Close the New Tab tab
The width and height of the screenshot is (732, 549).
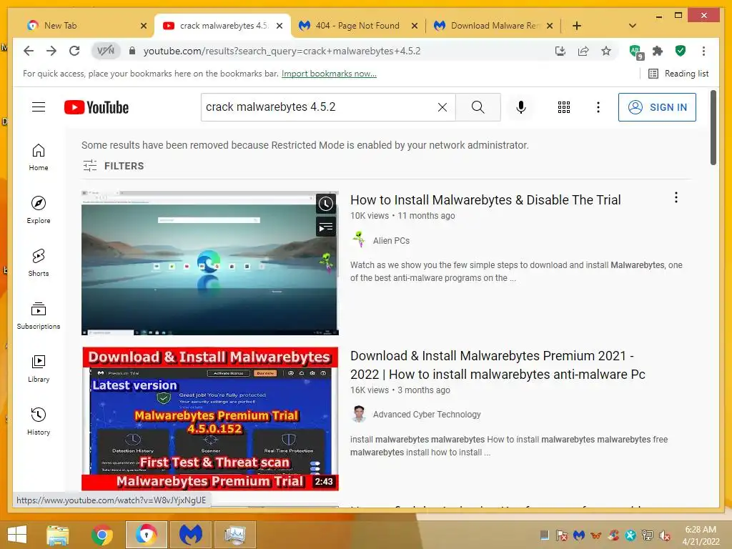[143, 26]
